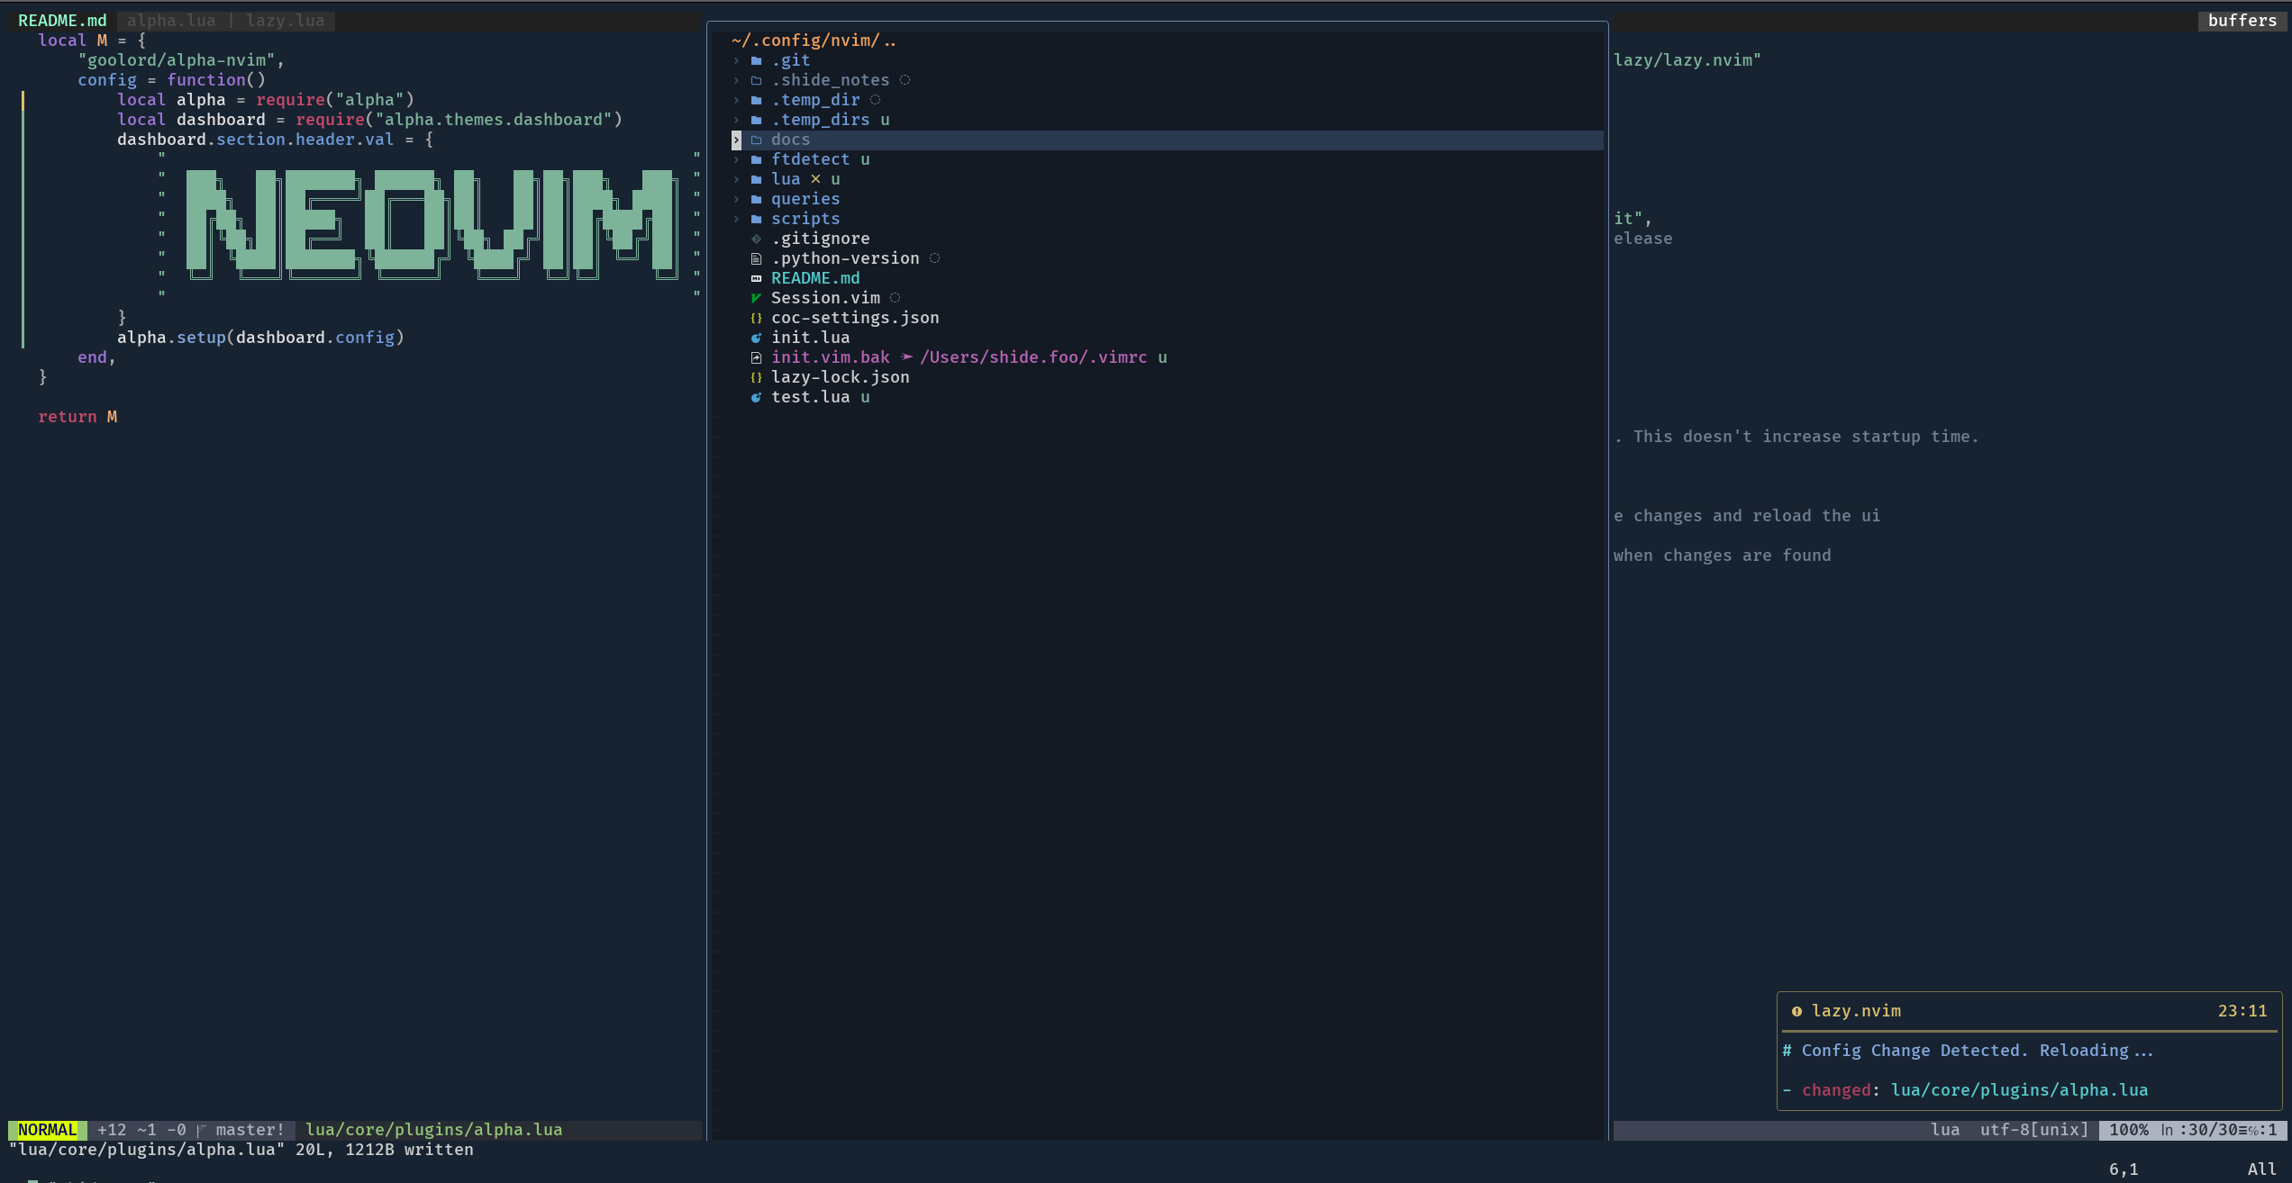The width and height of the screenshot is (2292, 1183).
Task: Select the README.md buffer tab
Action: (62, 21)
